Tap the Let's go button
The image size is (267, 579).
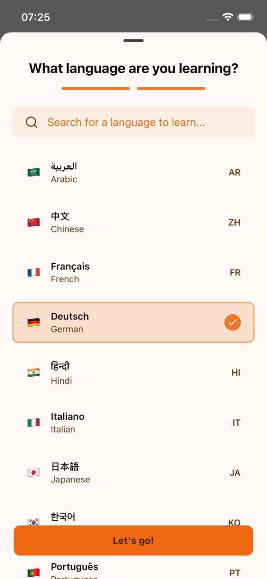pos(133,540)
